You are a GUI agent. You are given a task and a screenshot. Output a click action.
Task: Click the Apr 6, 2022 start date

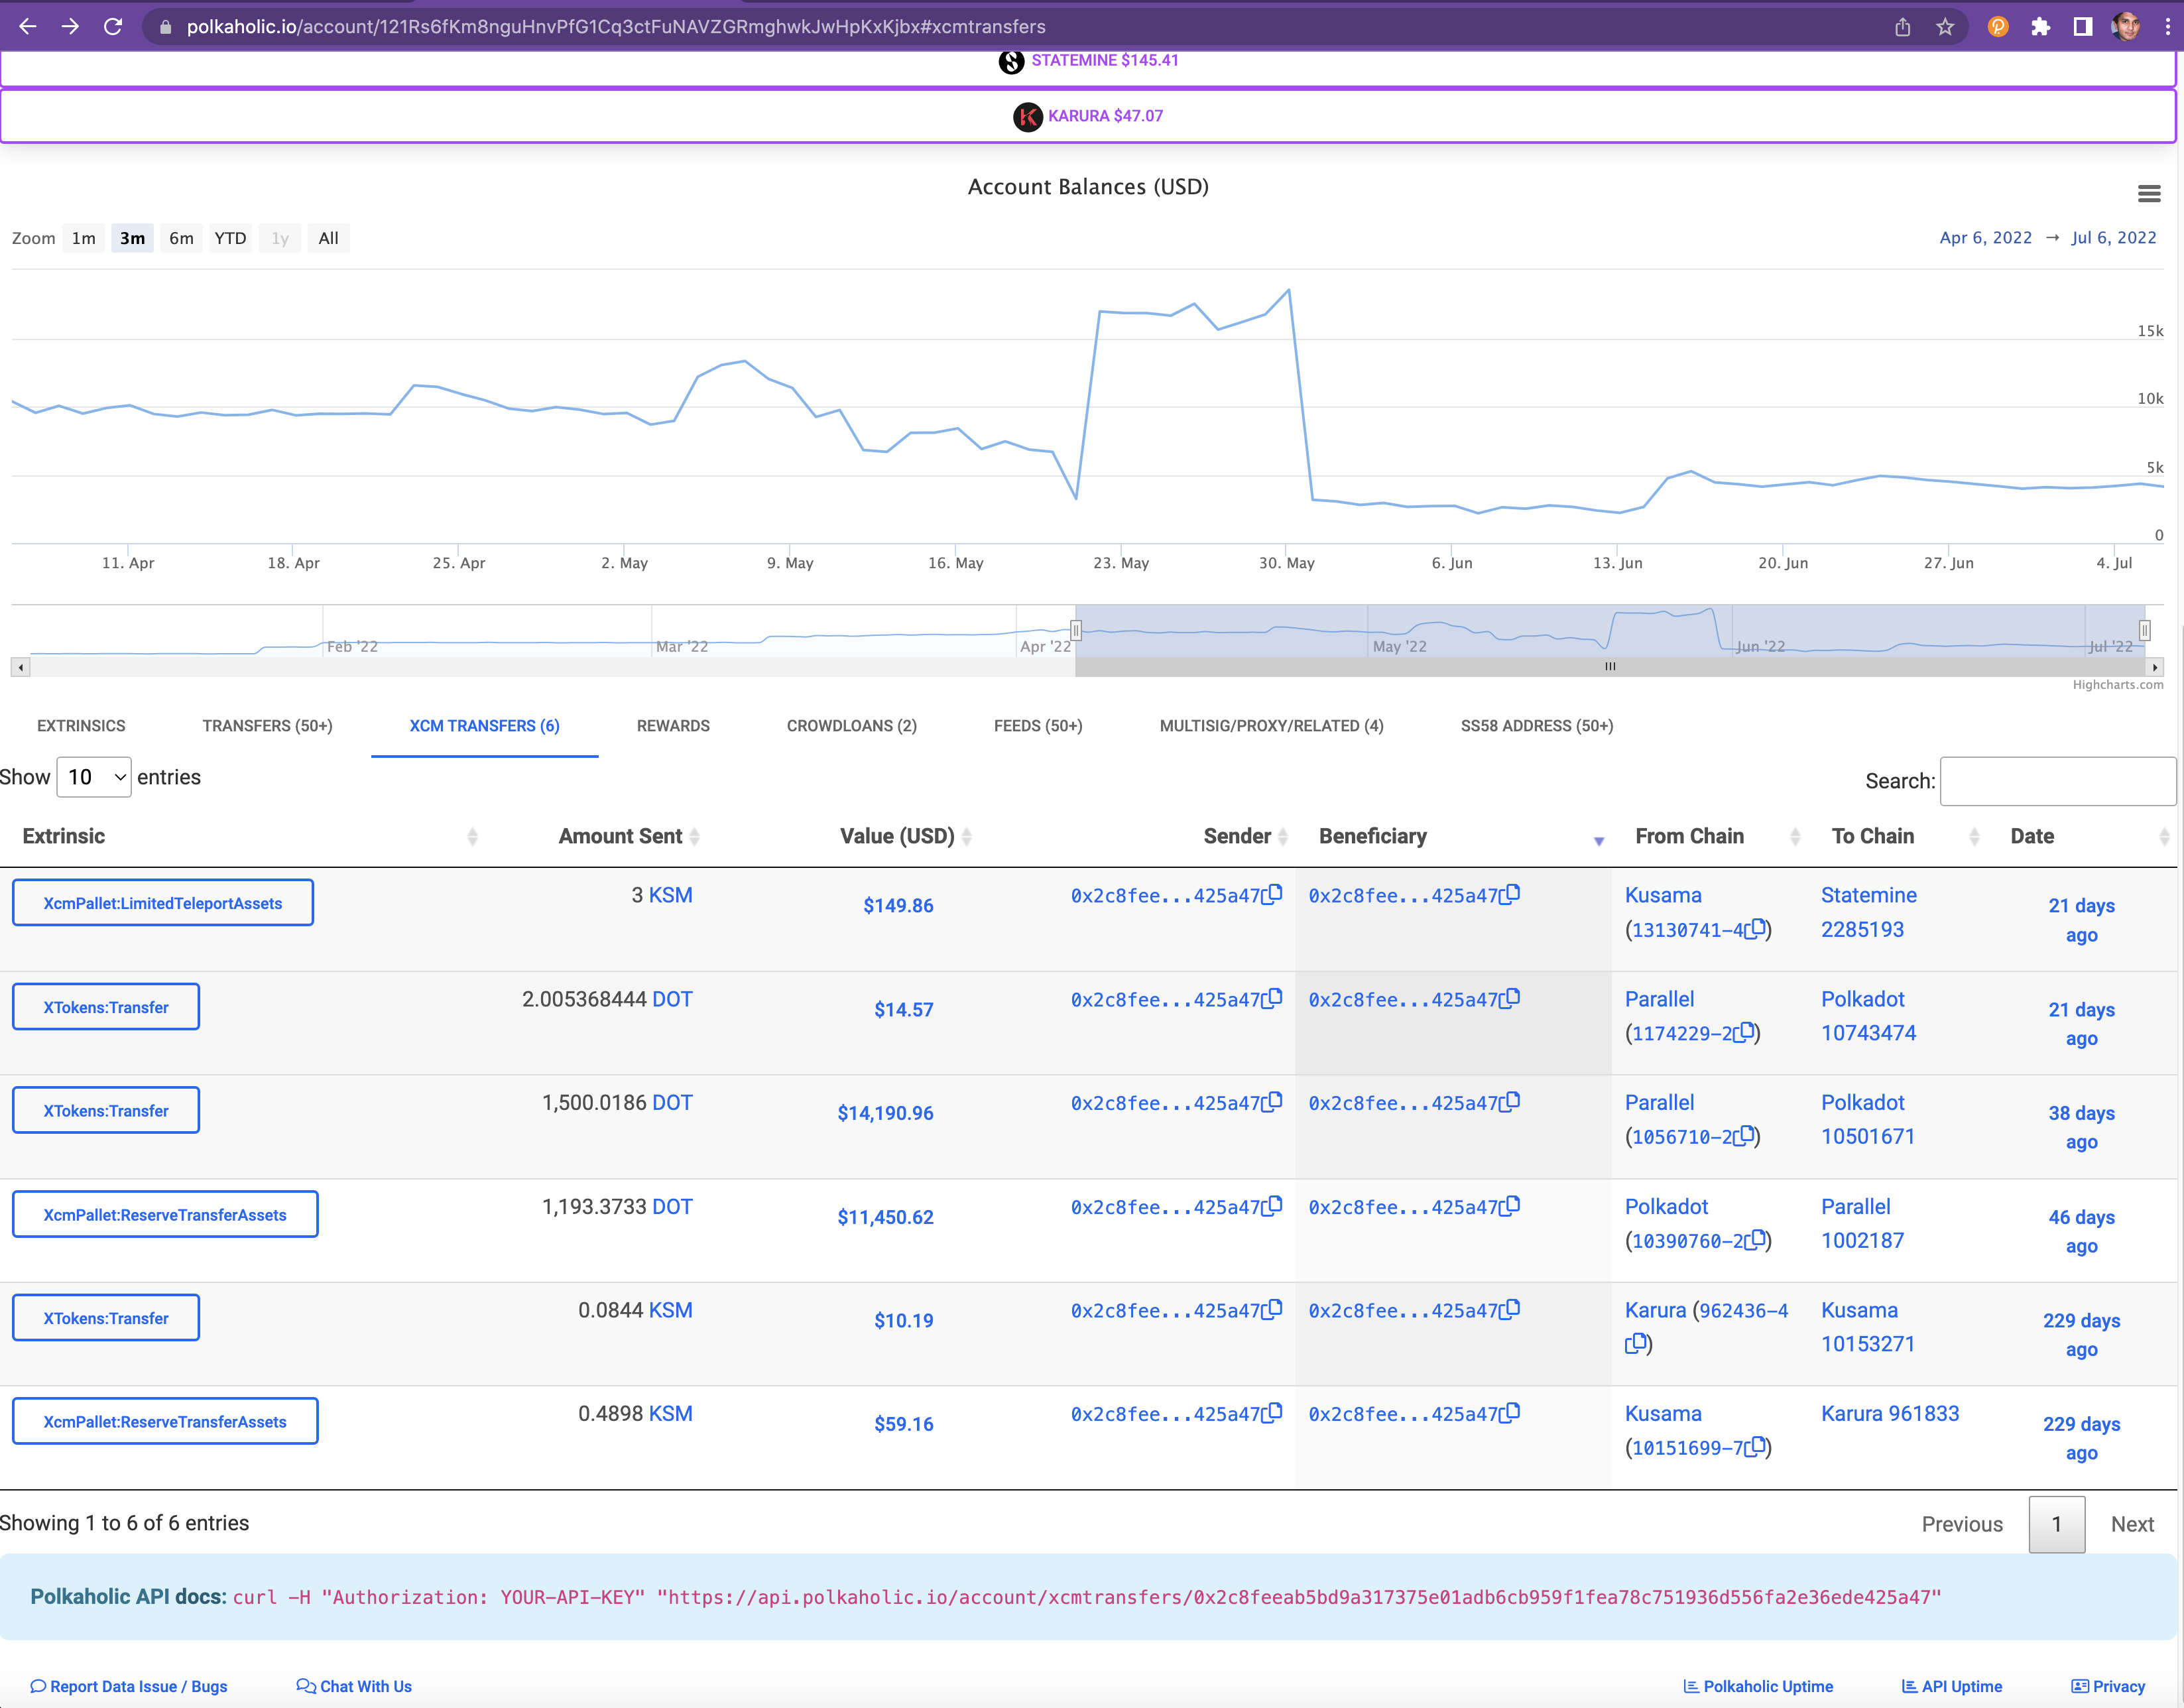point(1985,238)
